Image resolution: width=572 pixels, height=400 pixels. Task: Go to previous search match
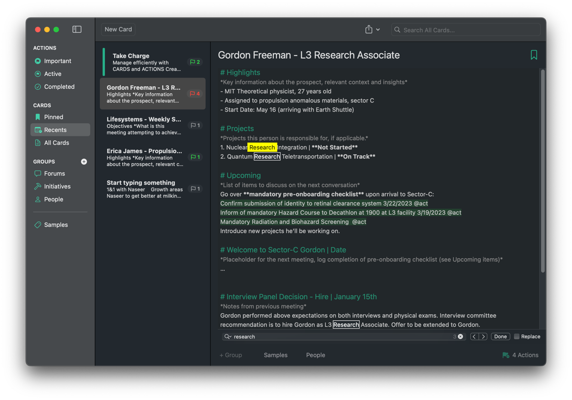tap(474, 337)
